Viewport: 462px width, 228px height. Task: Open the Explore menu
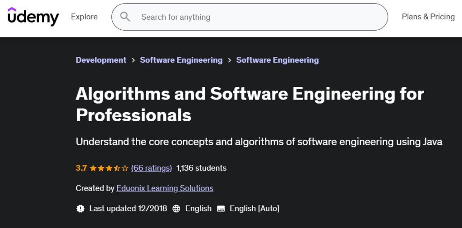point(84,17)
